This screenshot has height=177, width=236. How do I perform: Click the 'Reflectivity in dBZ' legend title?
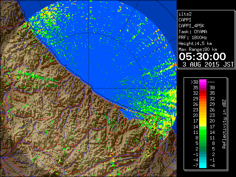tap(224, 124)
